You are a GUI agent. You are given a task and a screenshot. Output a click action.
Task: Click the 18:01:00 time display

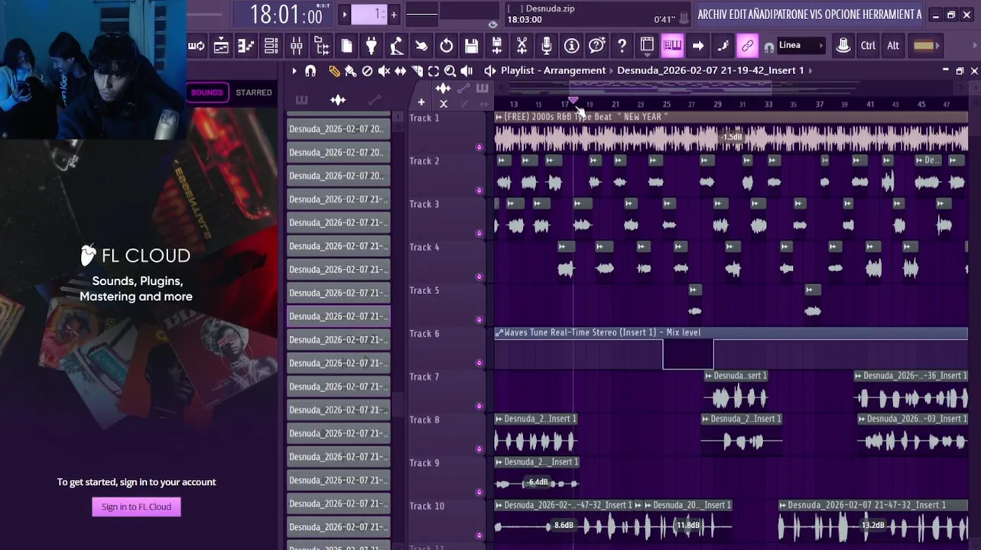286,15
